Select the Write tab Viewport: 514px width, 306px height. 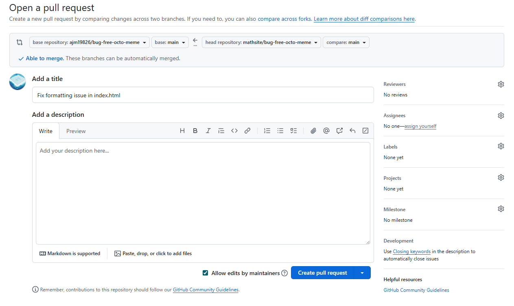tap(46, 131)
